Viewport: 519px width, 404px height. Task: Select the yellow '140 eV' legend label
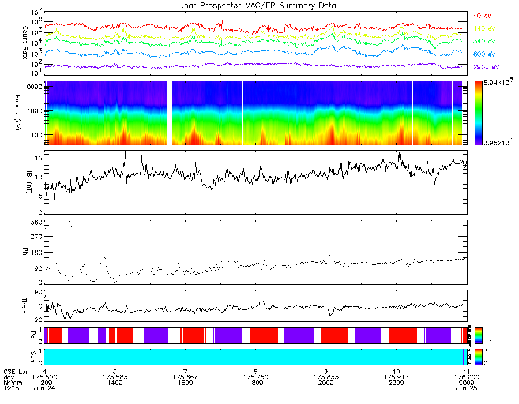coord(484,28)
